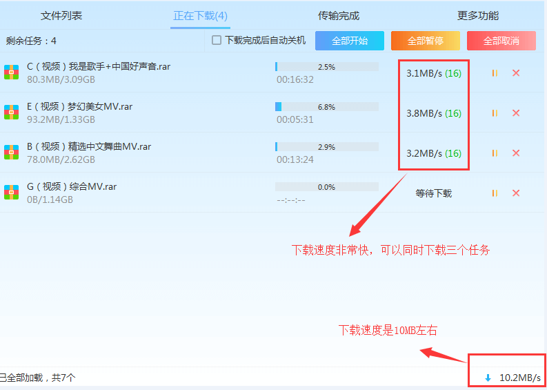The image size is (547, 390).
Task: Pause the 精选中文舞曲MV.rar download
Action: coord(495,153)
